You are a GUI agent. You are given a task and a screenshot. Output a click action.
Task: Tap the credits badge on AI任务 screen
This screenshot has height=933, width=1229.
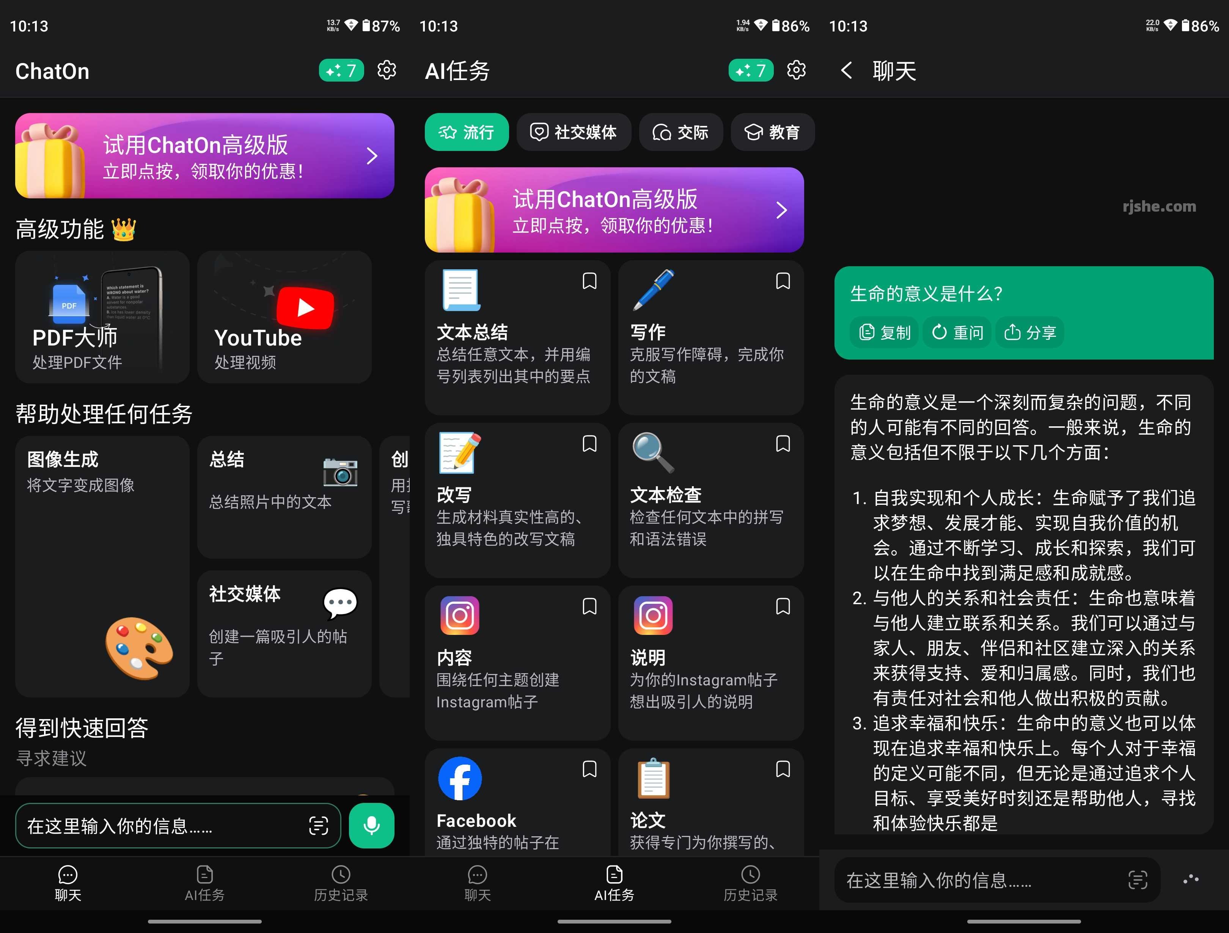751,71
